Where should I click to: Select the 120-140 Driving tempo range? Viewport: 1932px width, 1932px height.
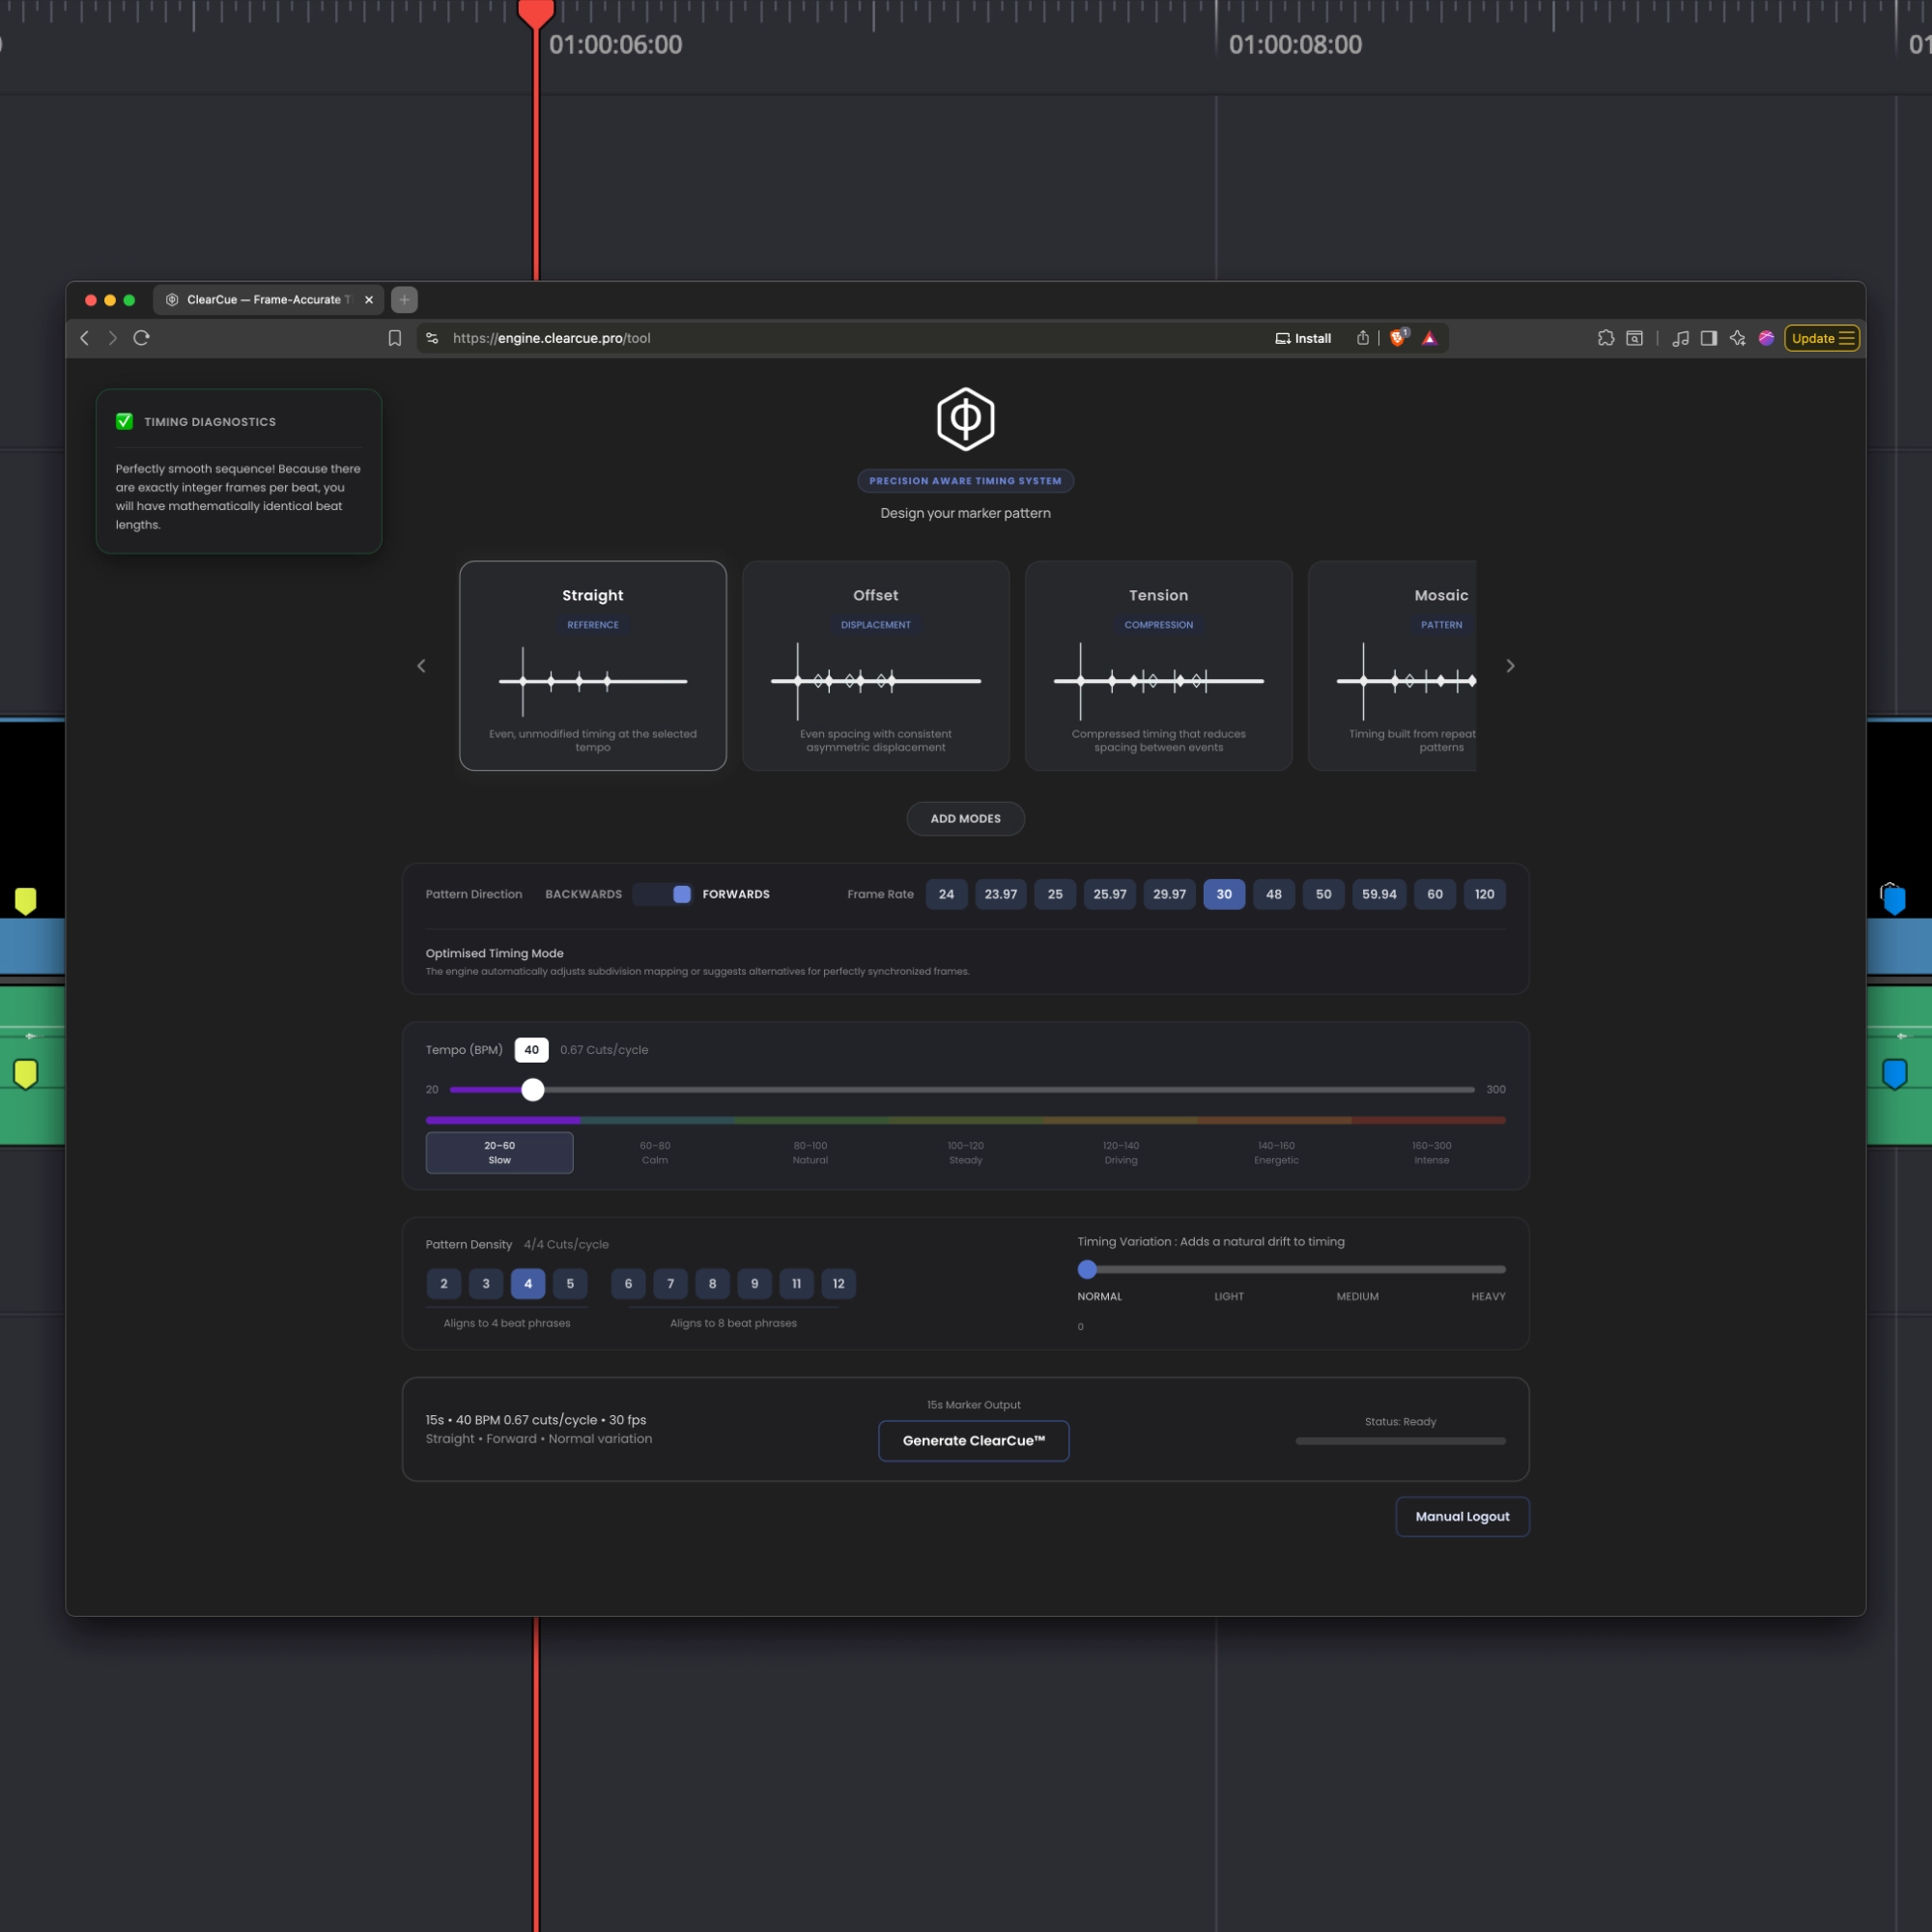point(1121,1152)
